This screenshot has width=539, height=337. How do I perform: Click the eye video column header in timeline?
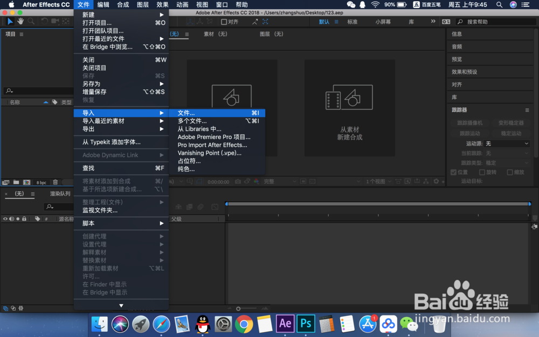5,219
